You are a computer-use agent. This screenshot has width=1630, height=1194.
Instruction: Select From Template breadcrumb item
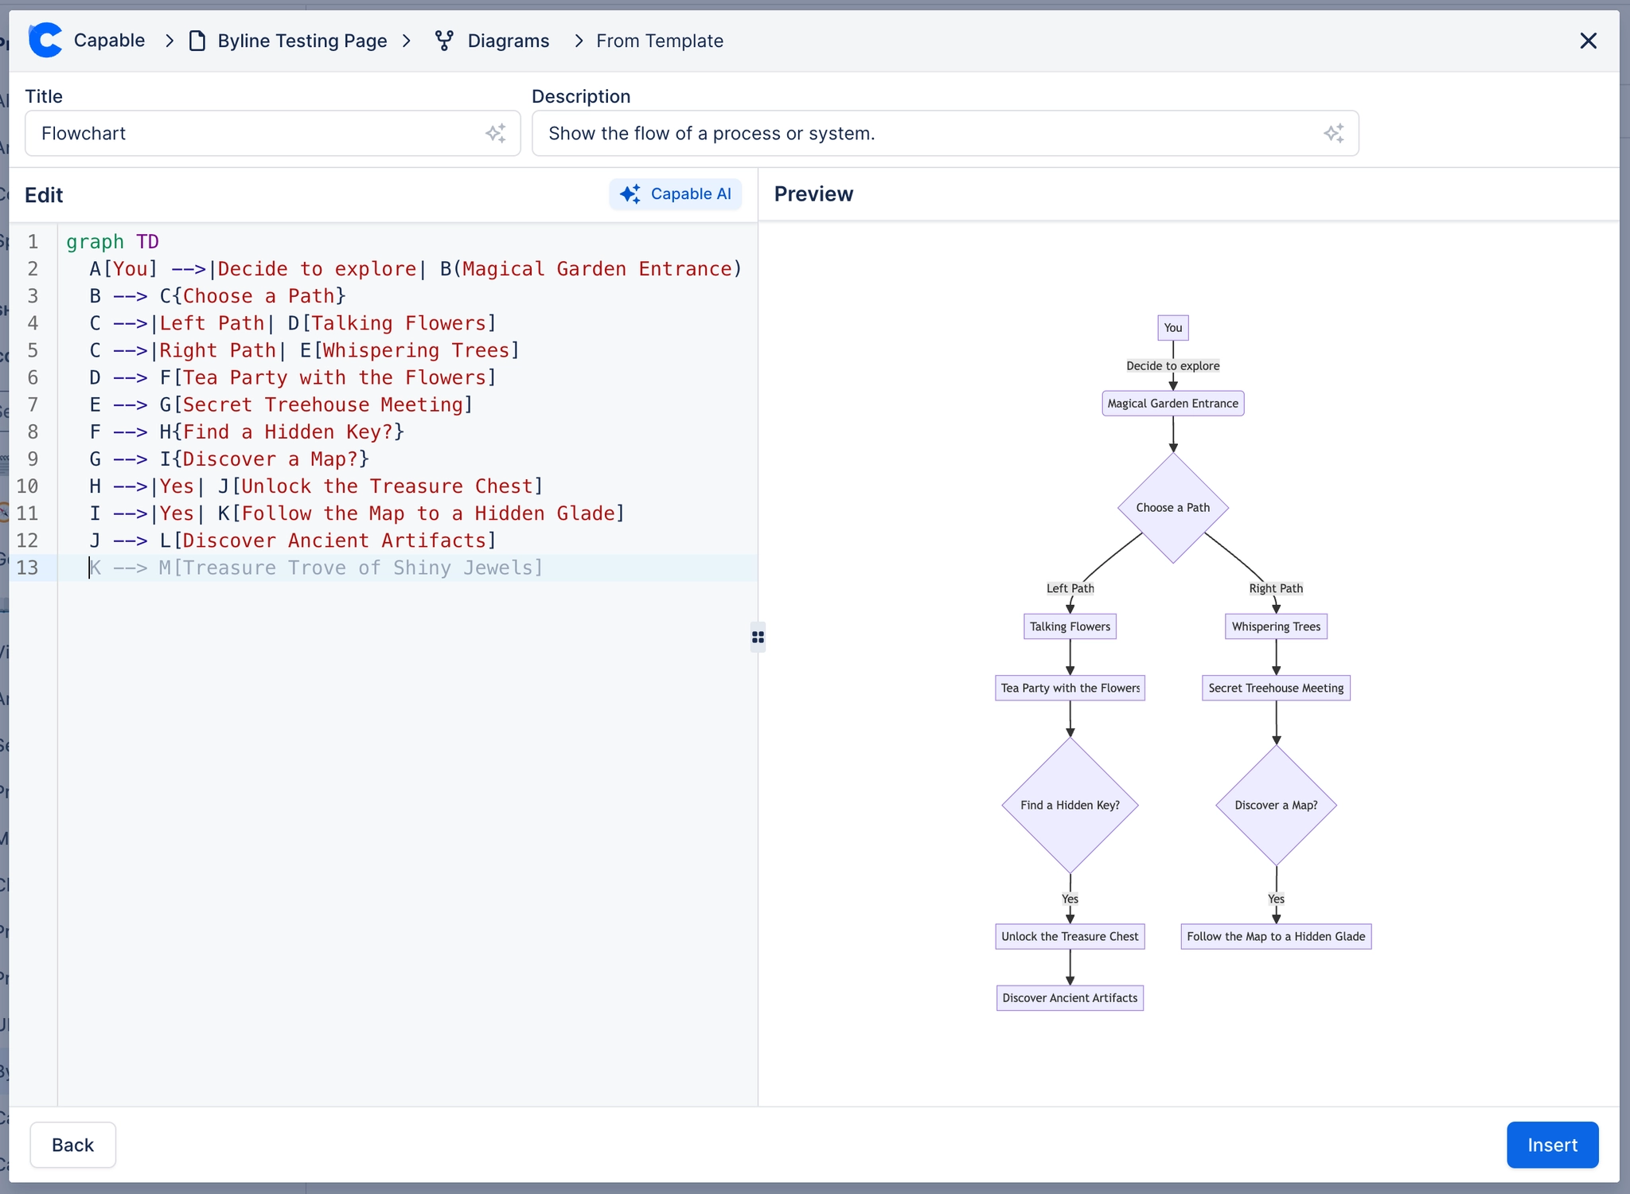coord(659,41)
